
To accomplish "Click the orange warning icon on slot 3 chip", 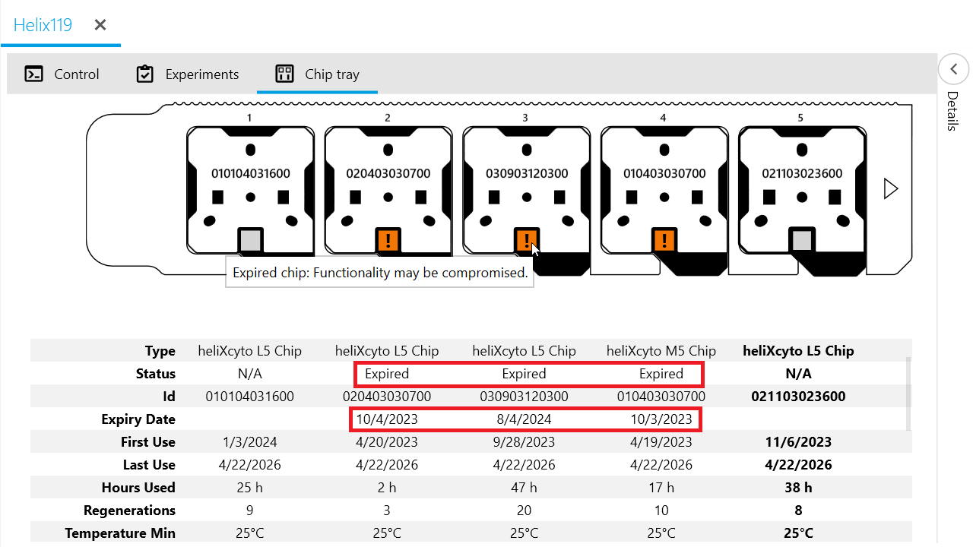I will (527, 241).
